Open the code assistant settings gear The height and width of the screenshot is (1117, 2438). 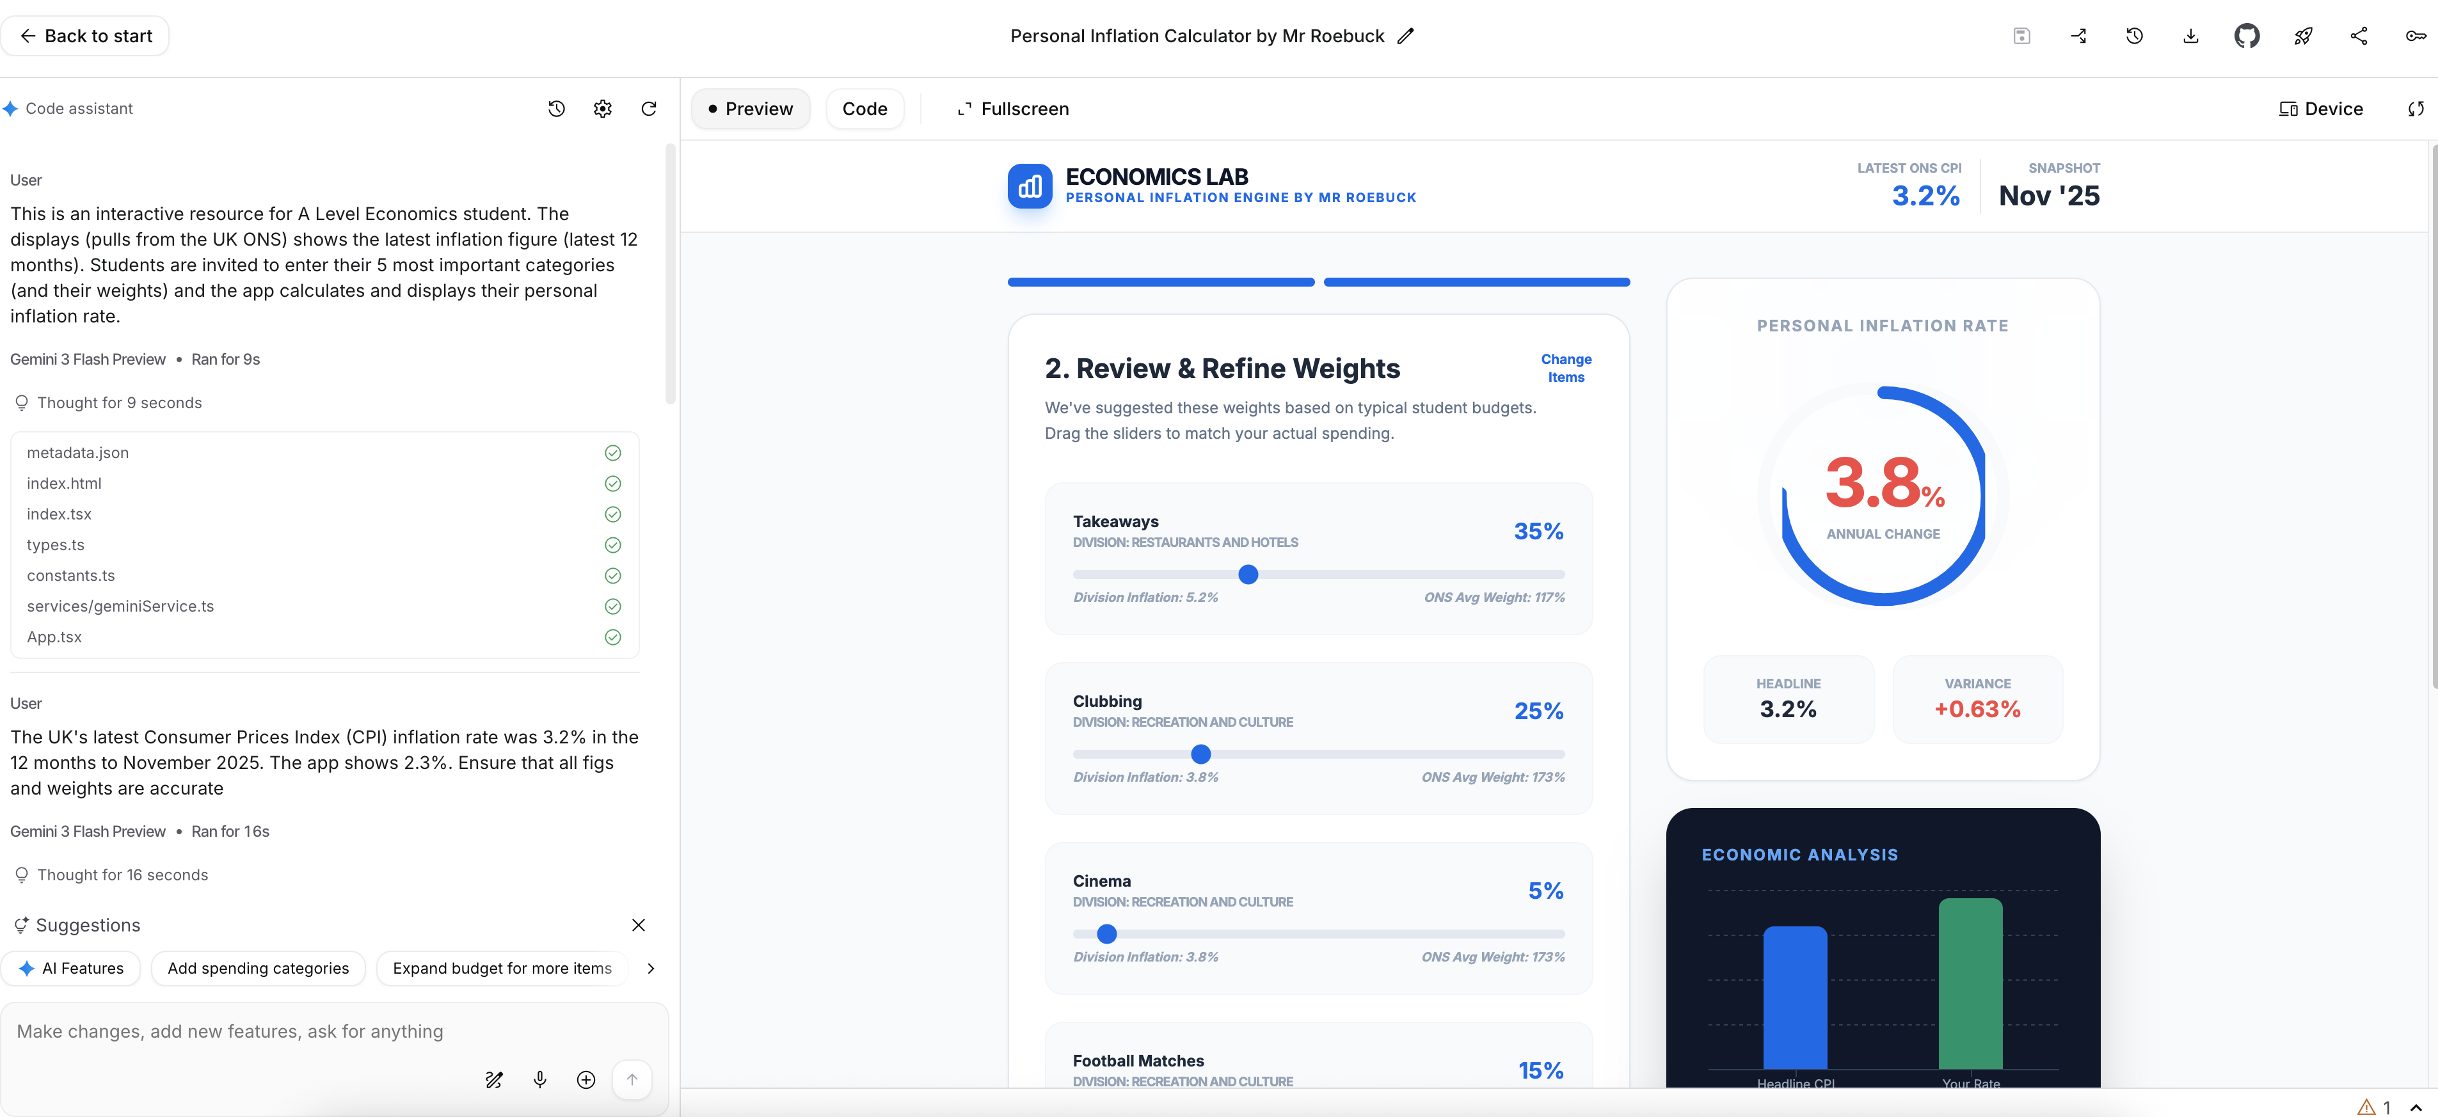click(602, 109)
